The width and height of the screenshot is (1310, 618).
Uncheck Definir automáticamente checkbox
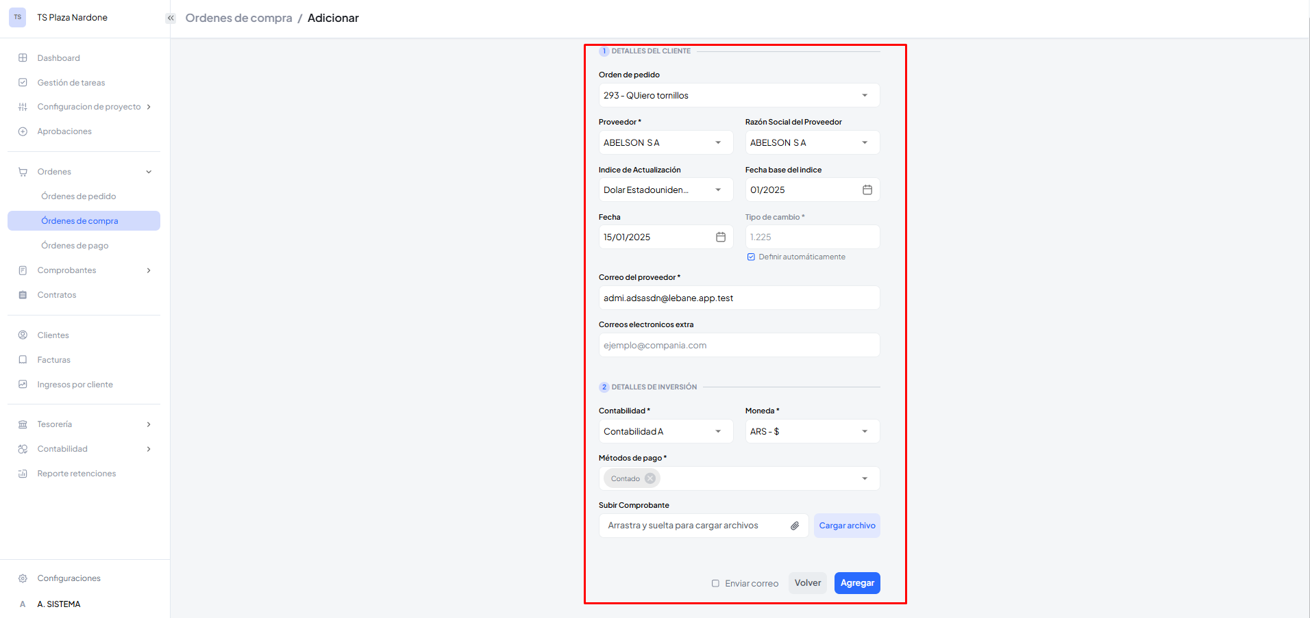[x=751, y=257]
